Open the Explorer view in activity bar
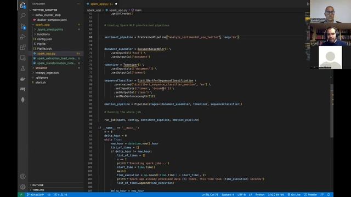Image resolution: width=351 pixels, height=197 pixels. [23, 5]
